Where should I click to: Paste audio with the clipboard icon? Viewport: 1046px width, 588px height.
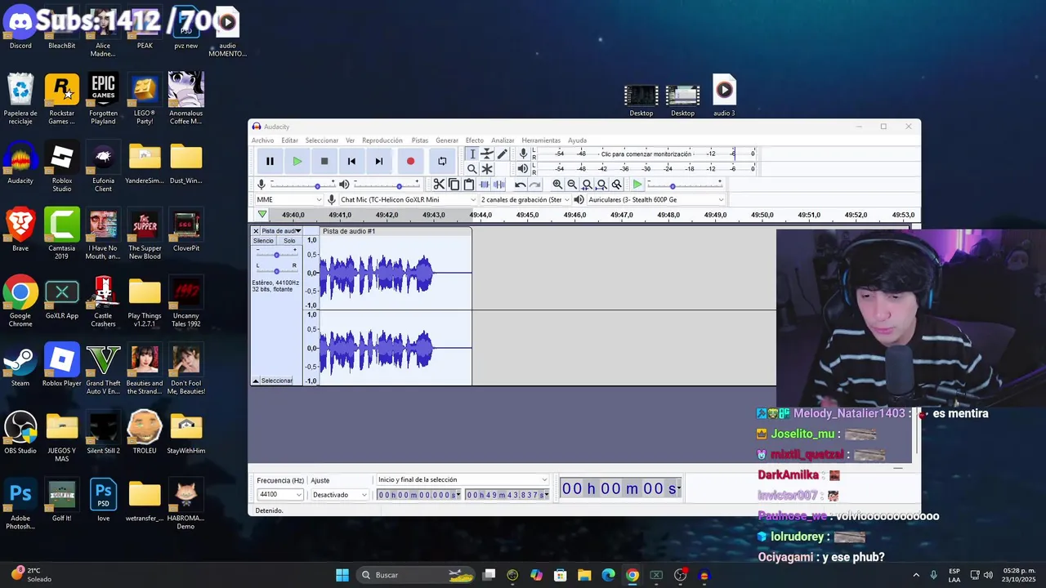[x=469, y=185]
